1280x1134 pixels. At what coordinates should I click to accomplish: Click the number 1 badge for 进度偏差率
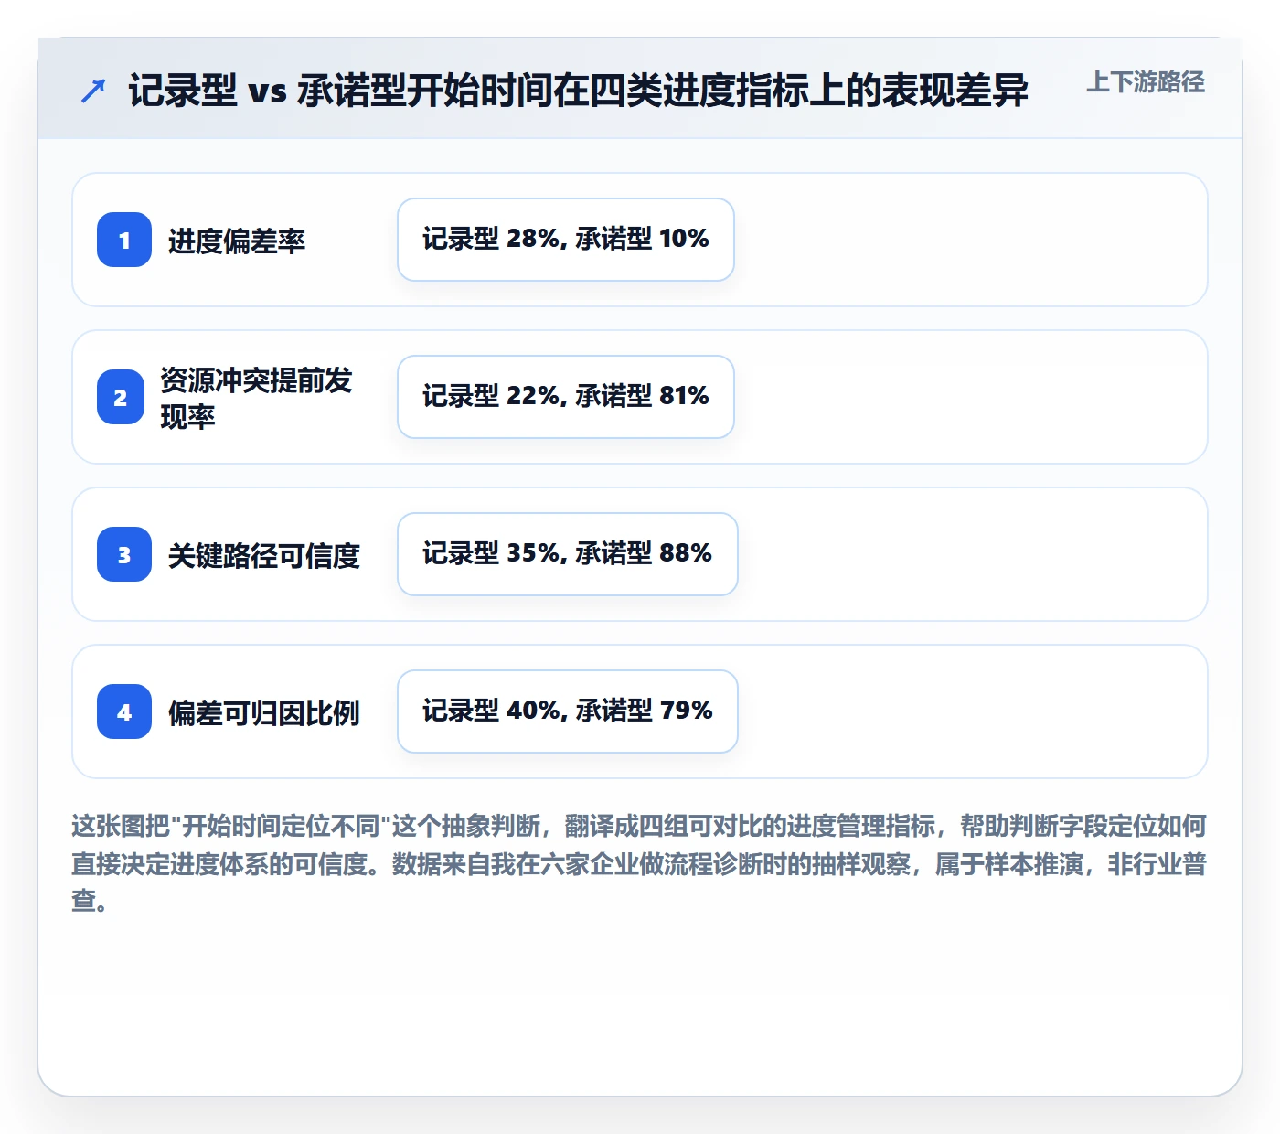pyautogui.click(x=124, y=240)
